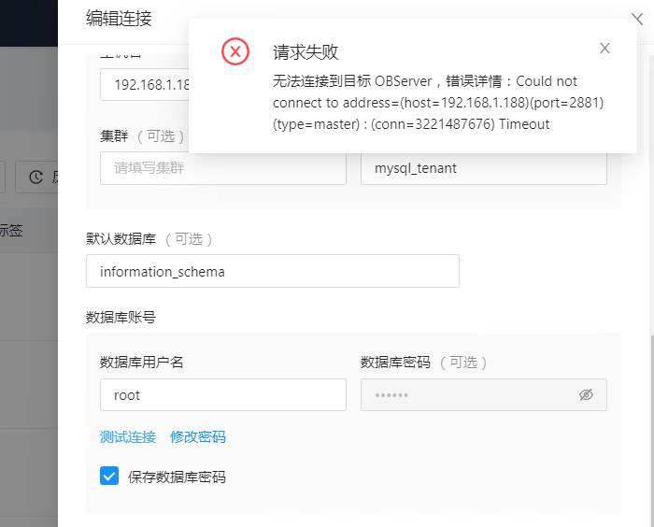Click the save database password label text
The image size is (654, 527).
[x=177, y=477]
